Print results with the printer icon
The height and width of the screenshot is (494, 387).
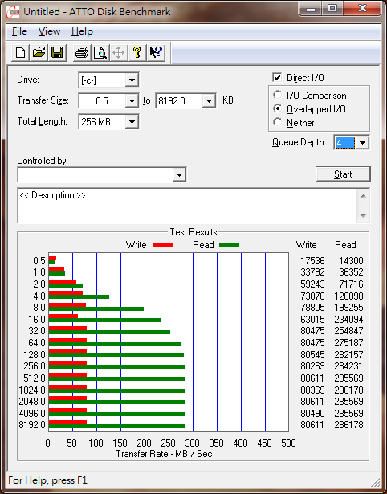(x=82, y=52)
